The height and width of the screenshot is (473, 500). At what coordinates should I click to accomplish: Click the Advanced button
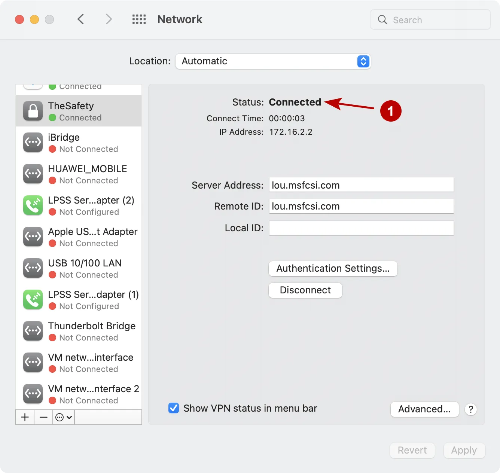click(x=424, y=409)
